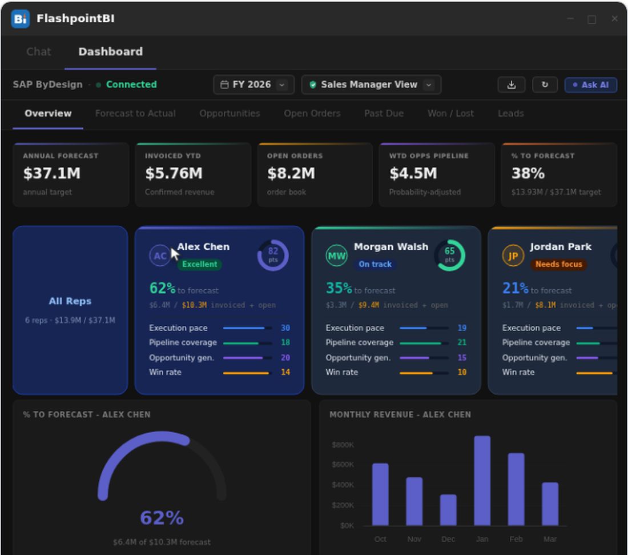Click the Dec bar in monthly revenue chart

448,510
